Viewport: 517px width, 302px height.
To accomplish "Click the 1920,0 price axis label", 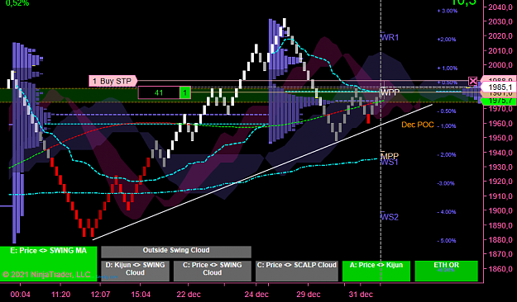I will tap(500, 182).
